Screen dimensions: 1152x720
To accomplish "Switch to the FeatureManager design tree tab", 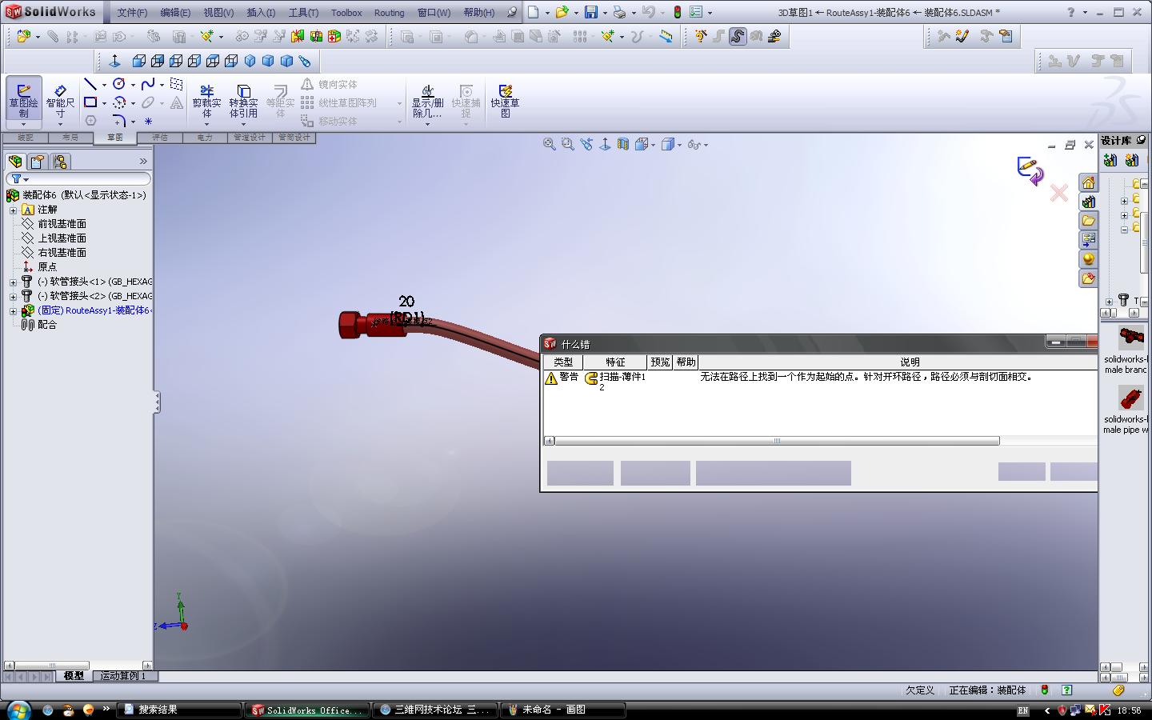I will [x=15, y=162].
